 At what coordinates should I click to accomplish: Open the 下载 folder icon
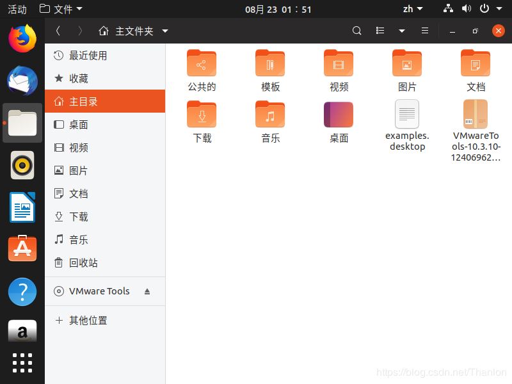pyautogui.click(x=202, y=115)
